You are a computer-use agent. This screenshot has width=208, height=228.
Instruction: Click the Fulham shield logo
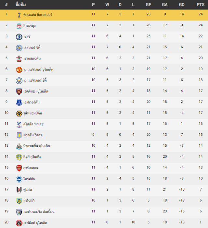tap(19, 190)
